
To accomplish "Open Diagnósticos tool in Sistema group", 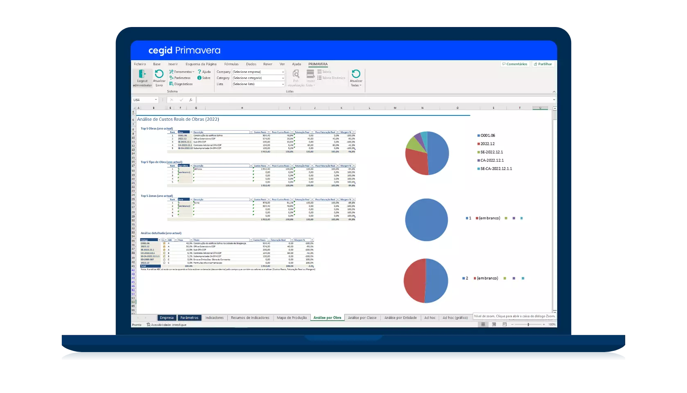I will (172, 84).
